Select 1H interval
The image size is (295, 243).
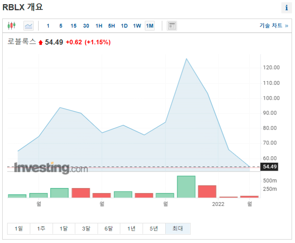[x=99, y=26]
